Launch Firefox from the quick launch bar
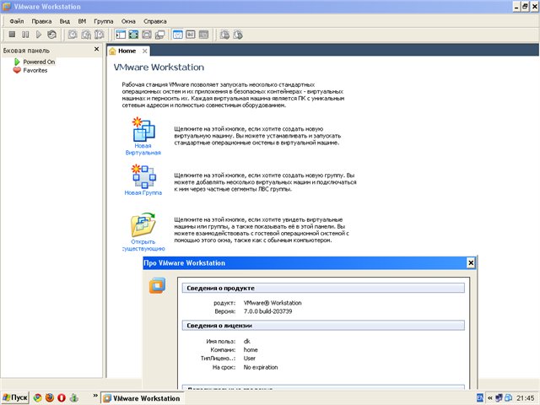 click(x=50, y=397)
